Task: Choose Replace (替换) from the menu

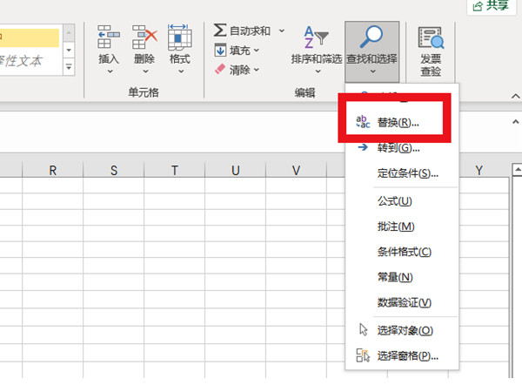Action: [398, 123]
